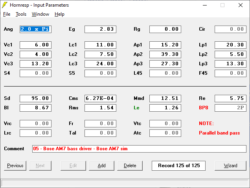
Task: Select the Ap2 field with 39.30
Action: click(165, 54)
